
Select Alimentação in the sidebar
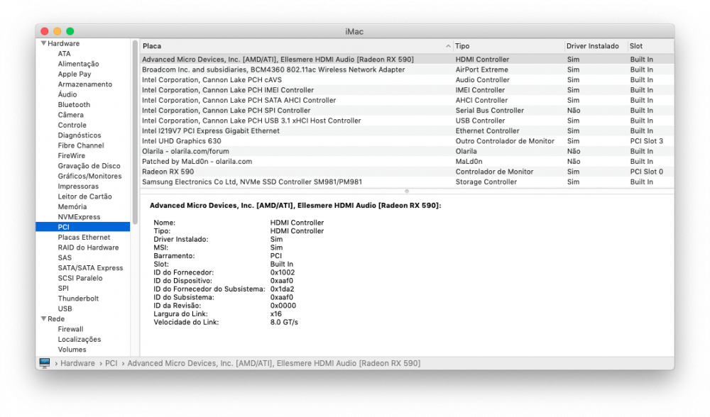78,64
